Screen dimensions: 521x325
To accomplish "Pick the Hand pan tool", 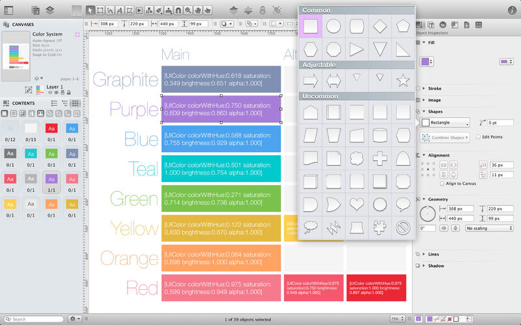I will pyautogui.click(x=198, y=10).
